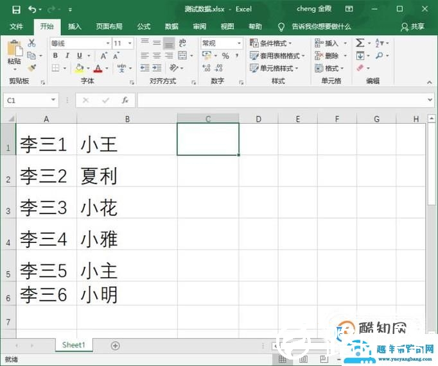
Task: Click the Find and Select magnifier
Action: coord(380,56)
